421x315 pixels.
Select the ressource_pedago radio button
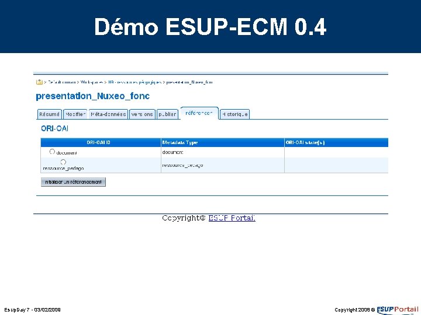[x=63, y=162]
